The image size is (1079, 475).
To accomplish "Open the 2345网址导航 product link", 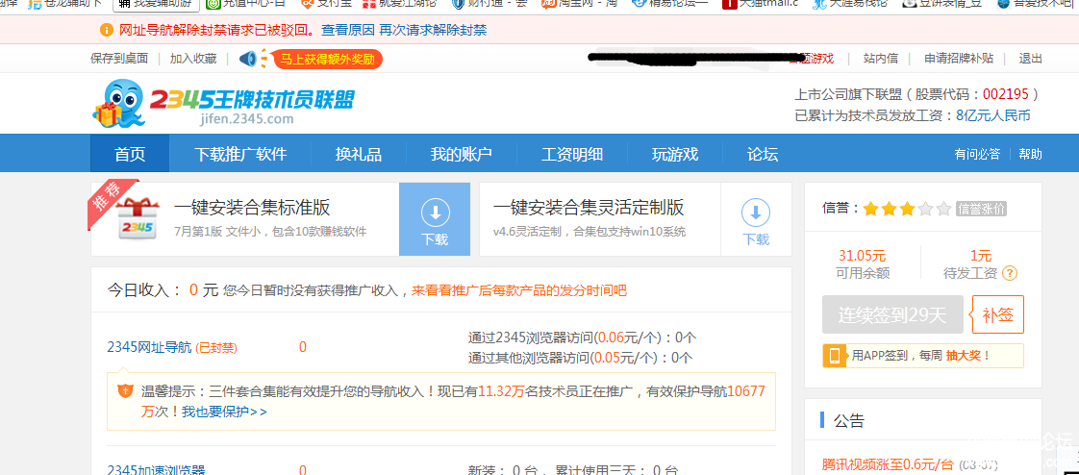I will pyautogui.click(x=149, y=347).
